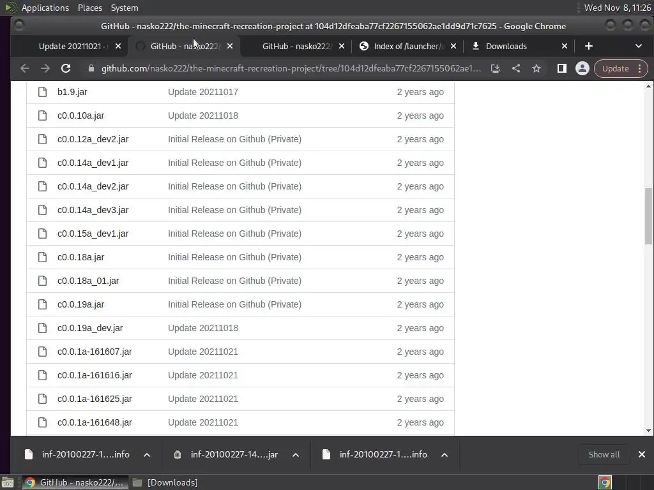654x490 pixels.
Task: Open Update 20211021 commit for c0.0.1a-161648.jar
Action: click(x=202, y=422)
